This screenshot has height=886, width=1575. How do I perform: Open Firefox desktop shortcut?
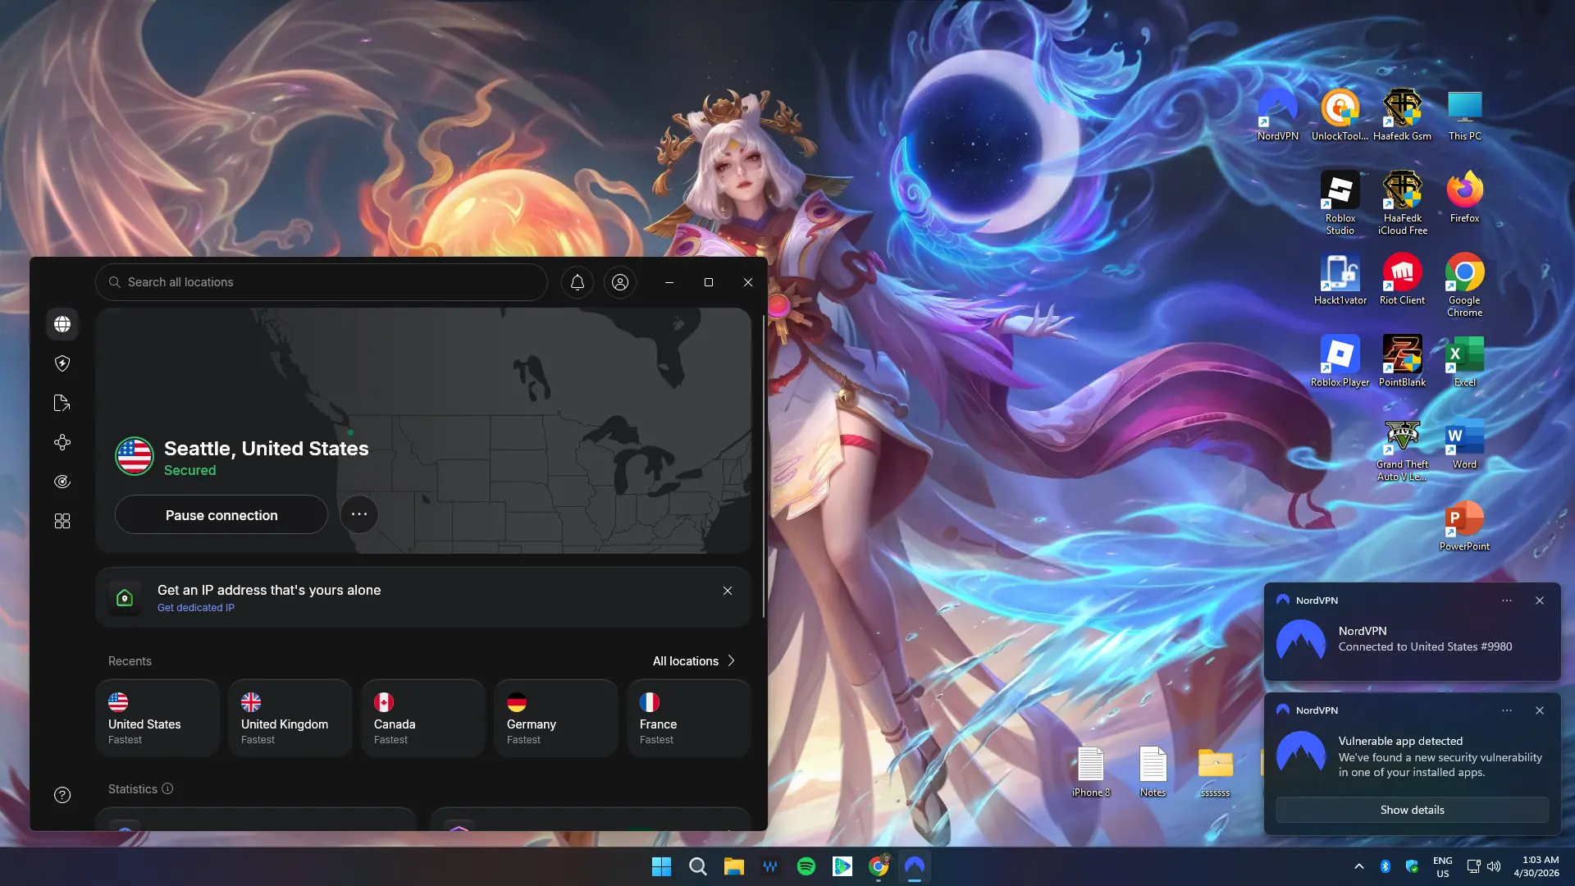coord(1465,197)
